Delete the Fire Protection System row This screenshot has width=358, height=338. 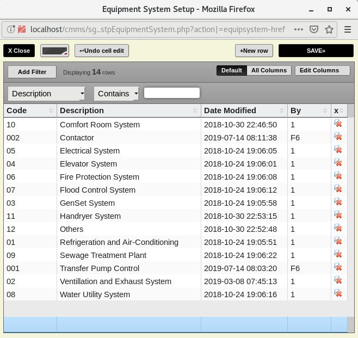pos(338,176)
